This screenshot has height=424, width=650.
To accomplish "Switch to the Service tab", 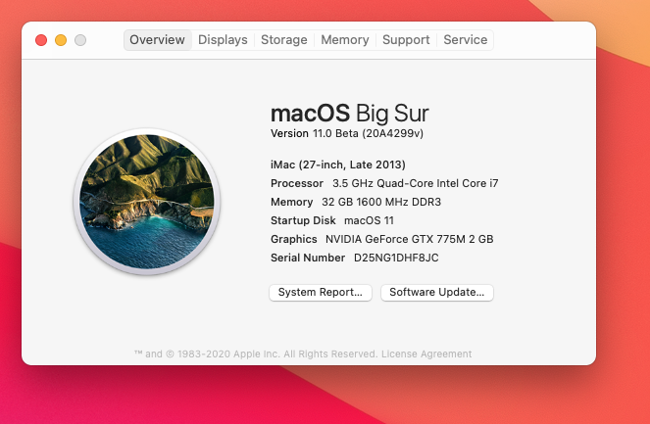I will [x=465, y=40].
